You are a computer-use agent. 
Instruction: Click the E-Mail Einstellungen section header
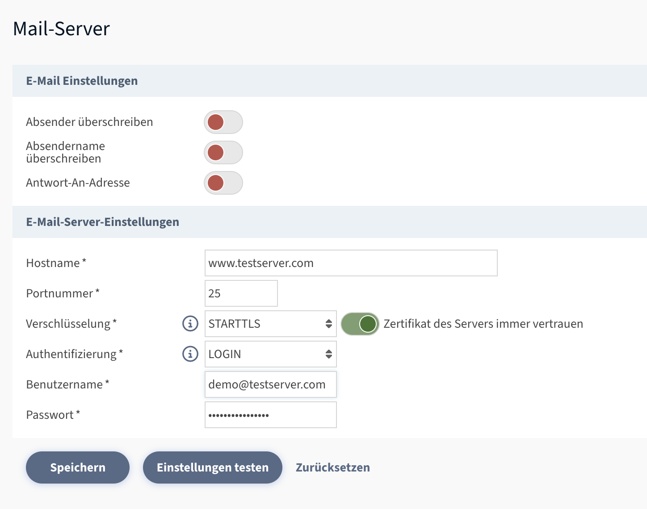pos(82,81)
